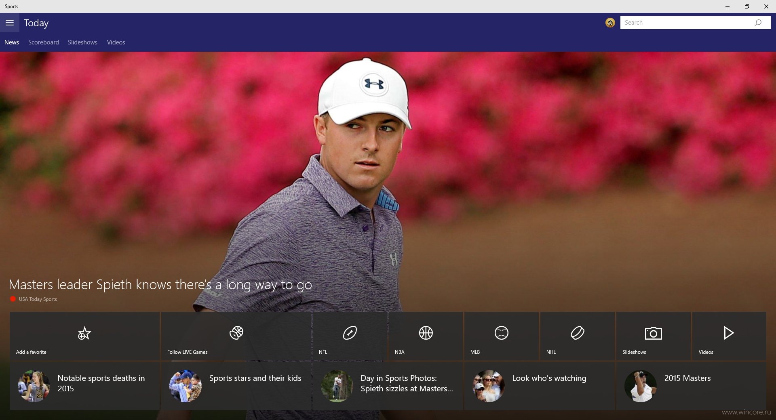The width and height of the screenshot is (776, 420).
Task: Click the user profile avatar icon
Action: coord(610,23)
